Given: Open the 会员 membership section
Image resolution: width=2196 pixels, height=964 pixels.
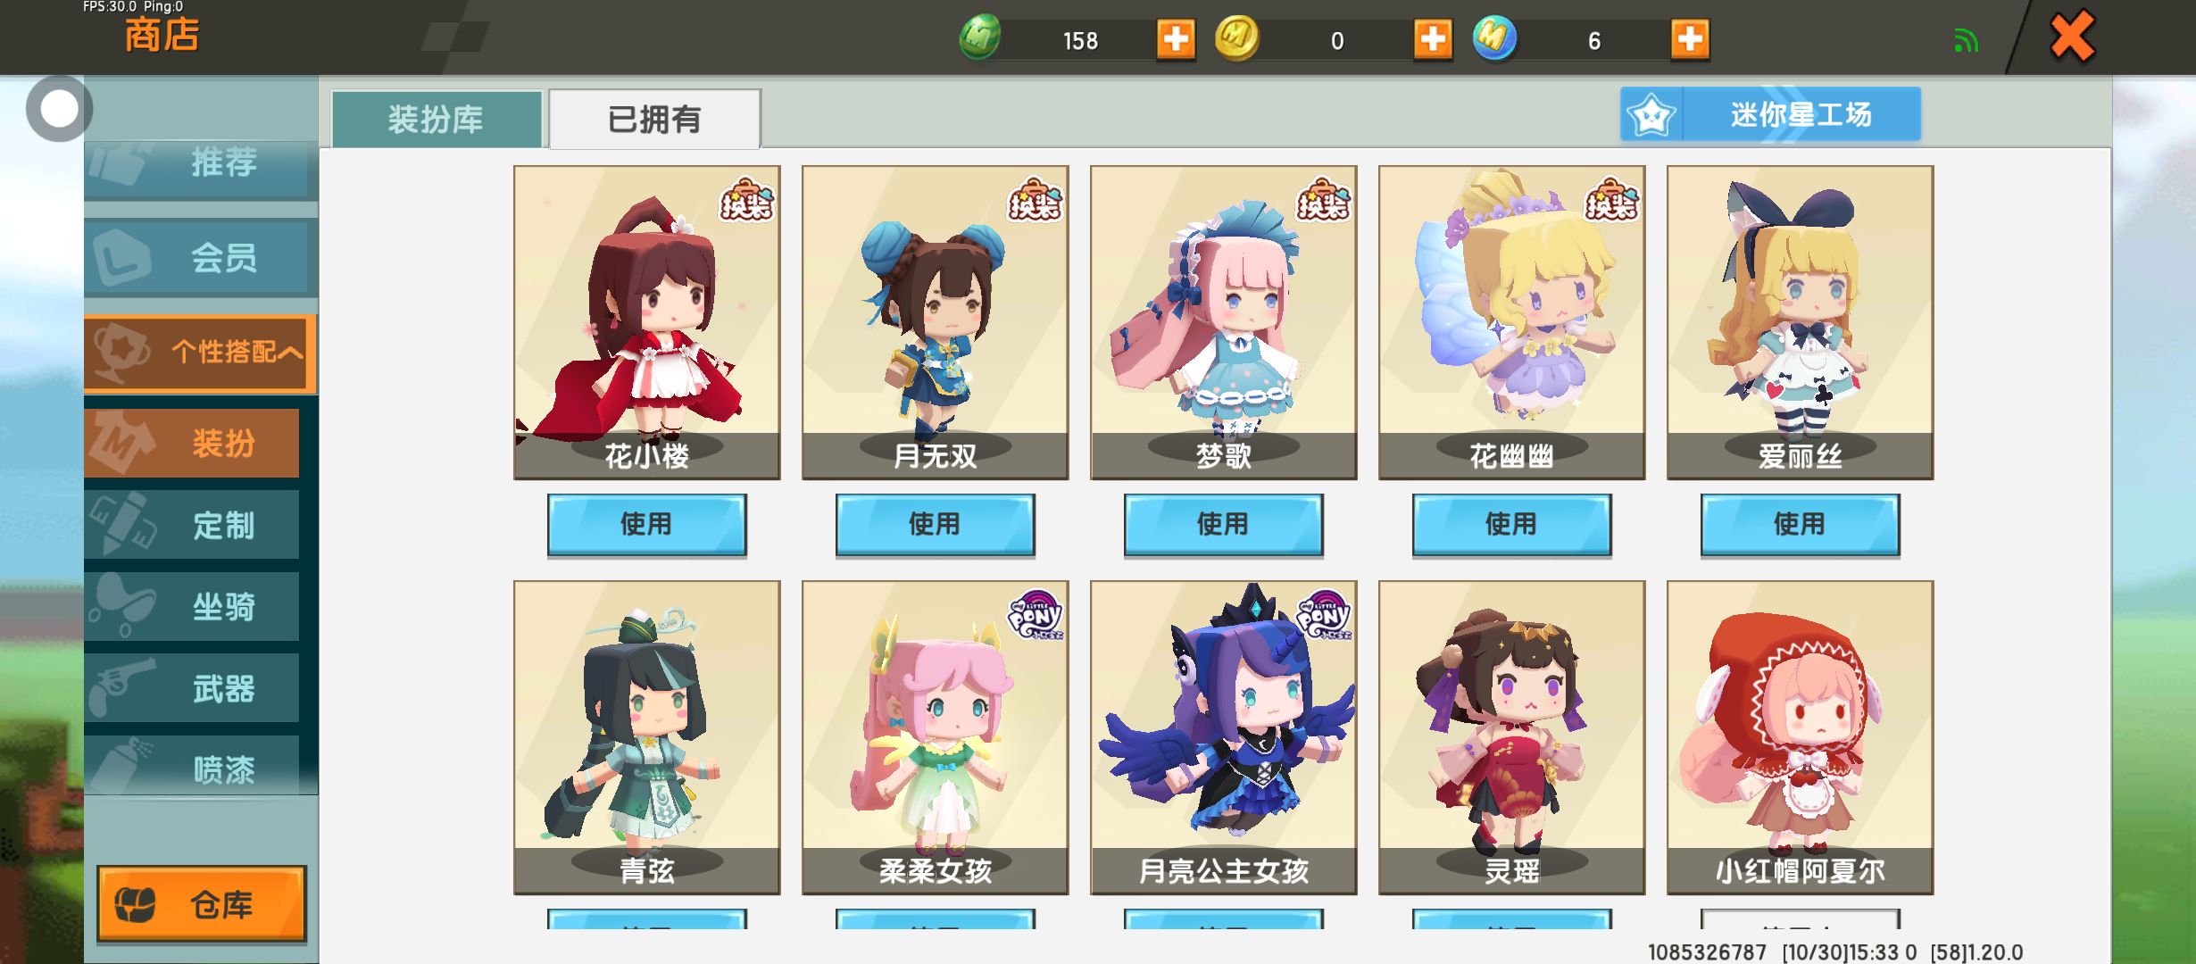Looking at the screenshot, I should click(201, 258).
